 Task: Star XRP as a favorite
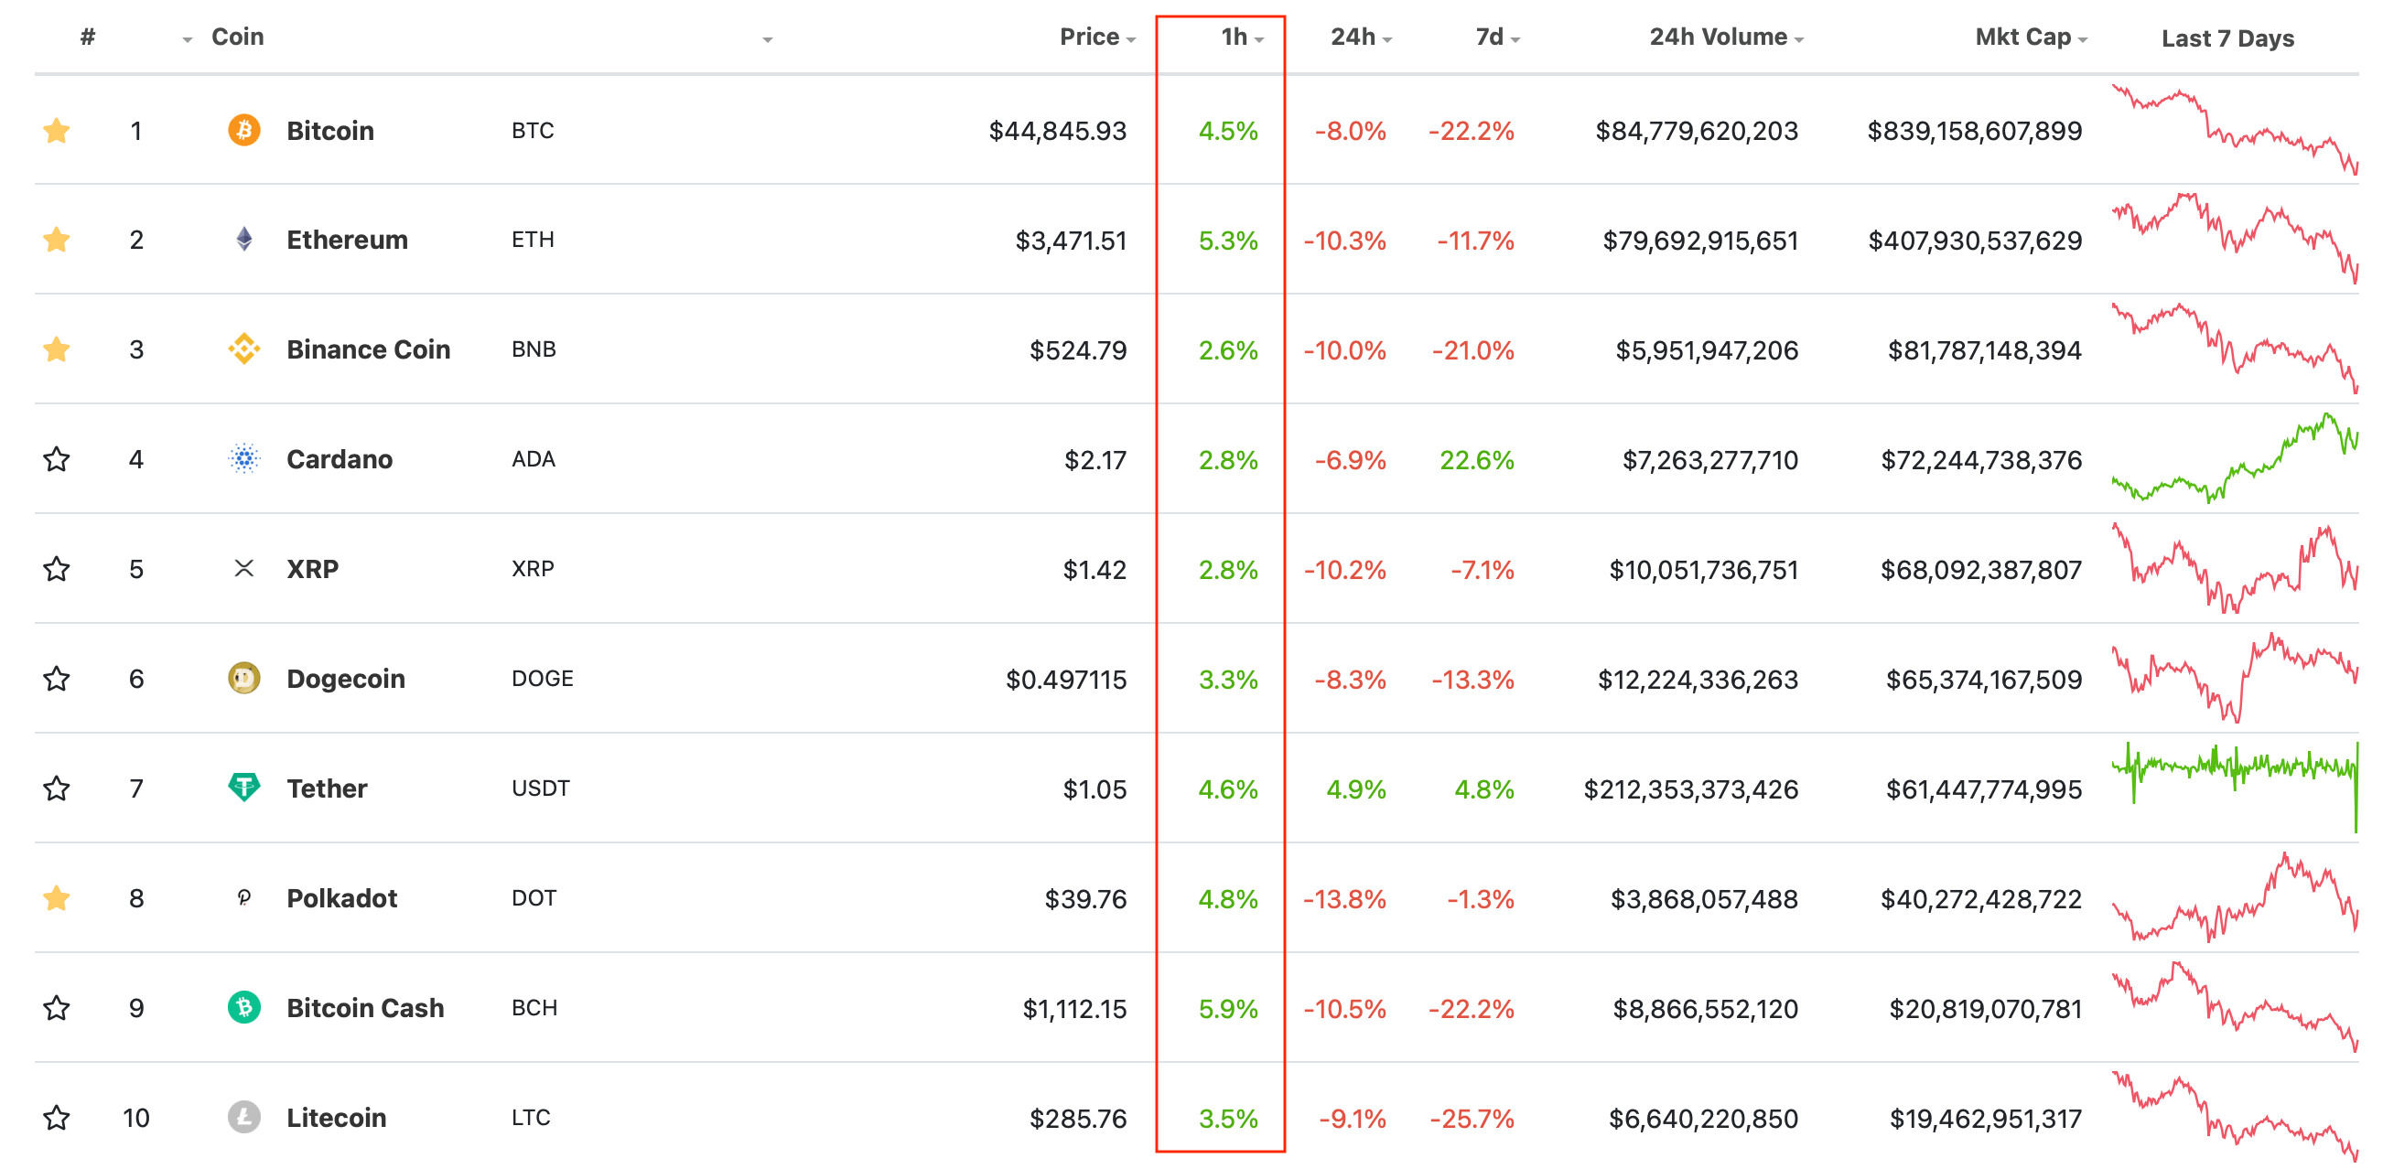[x=57, y=569]
